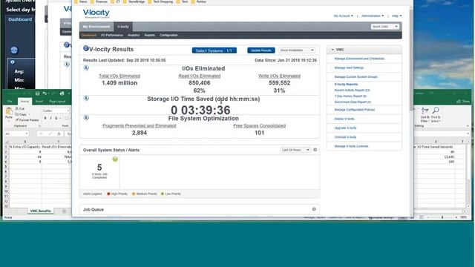Open Fragments Prevented and Eliminated link

point(140,125)
